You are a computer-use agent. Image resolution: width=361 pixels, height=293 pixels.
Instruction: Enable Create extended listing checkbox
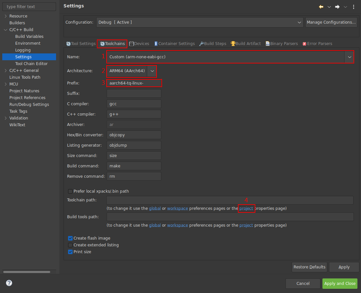point(70,245)
